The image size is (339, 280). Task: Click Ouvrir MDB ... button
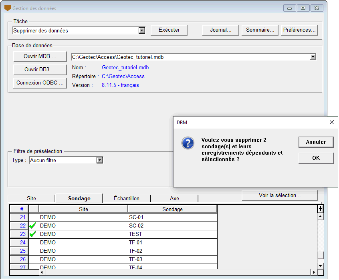click(x=40, y=56)
